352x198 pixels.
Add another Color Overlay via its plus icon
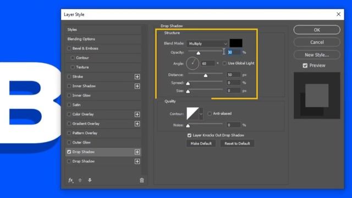click(x=137, y=114)
